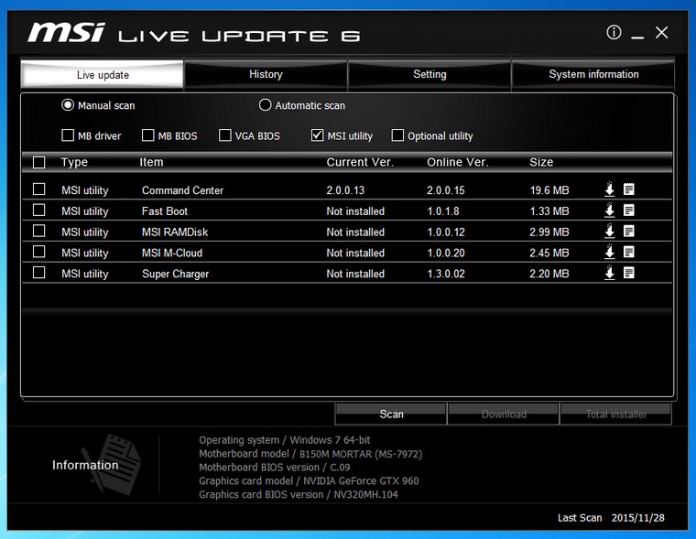
Task: Open release notes icon for Super Charger
Action: tap(628, 273)
